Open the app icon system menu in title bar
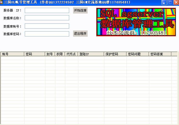 tap(1, 2)
